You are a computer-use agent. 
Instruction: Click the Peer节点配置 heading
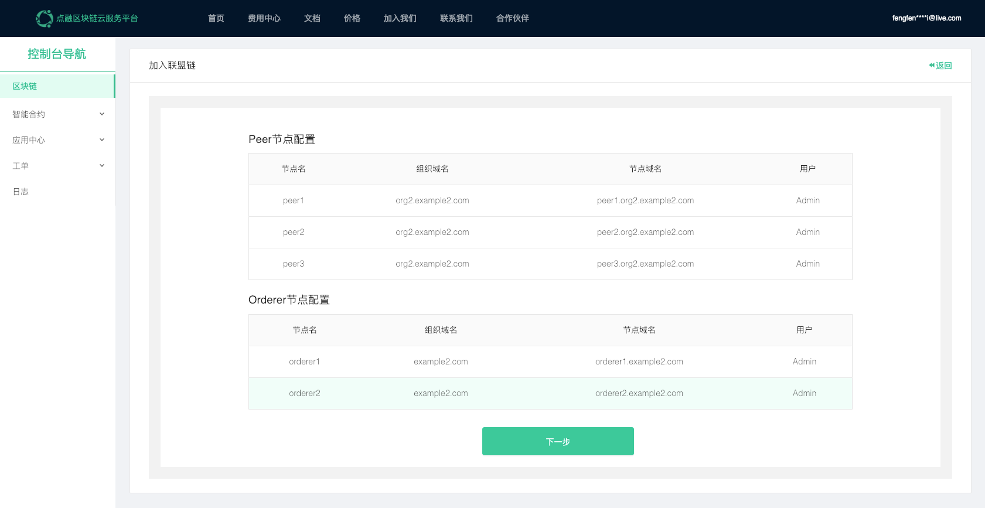[x=282, y=139]
